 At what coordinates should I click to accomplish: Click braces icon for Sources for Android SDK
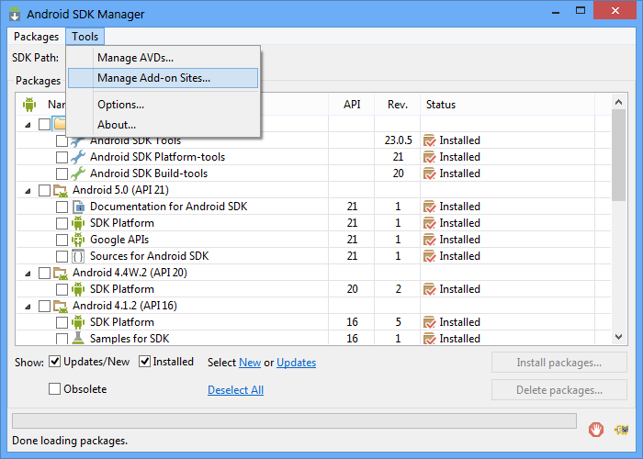coord(78,256)
